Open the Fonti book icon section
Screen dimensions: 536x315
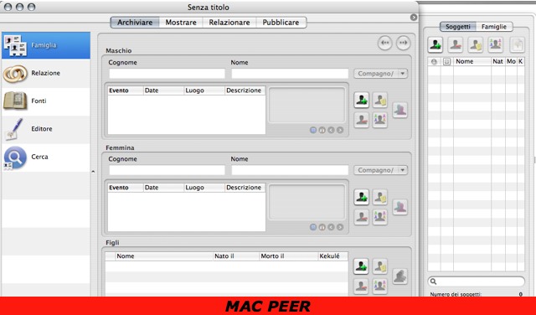click(x=46, y=101)
